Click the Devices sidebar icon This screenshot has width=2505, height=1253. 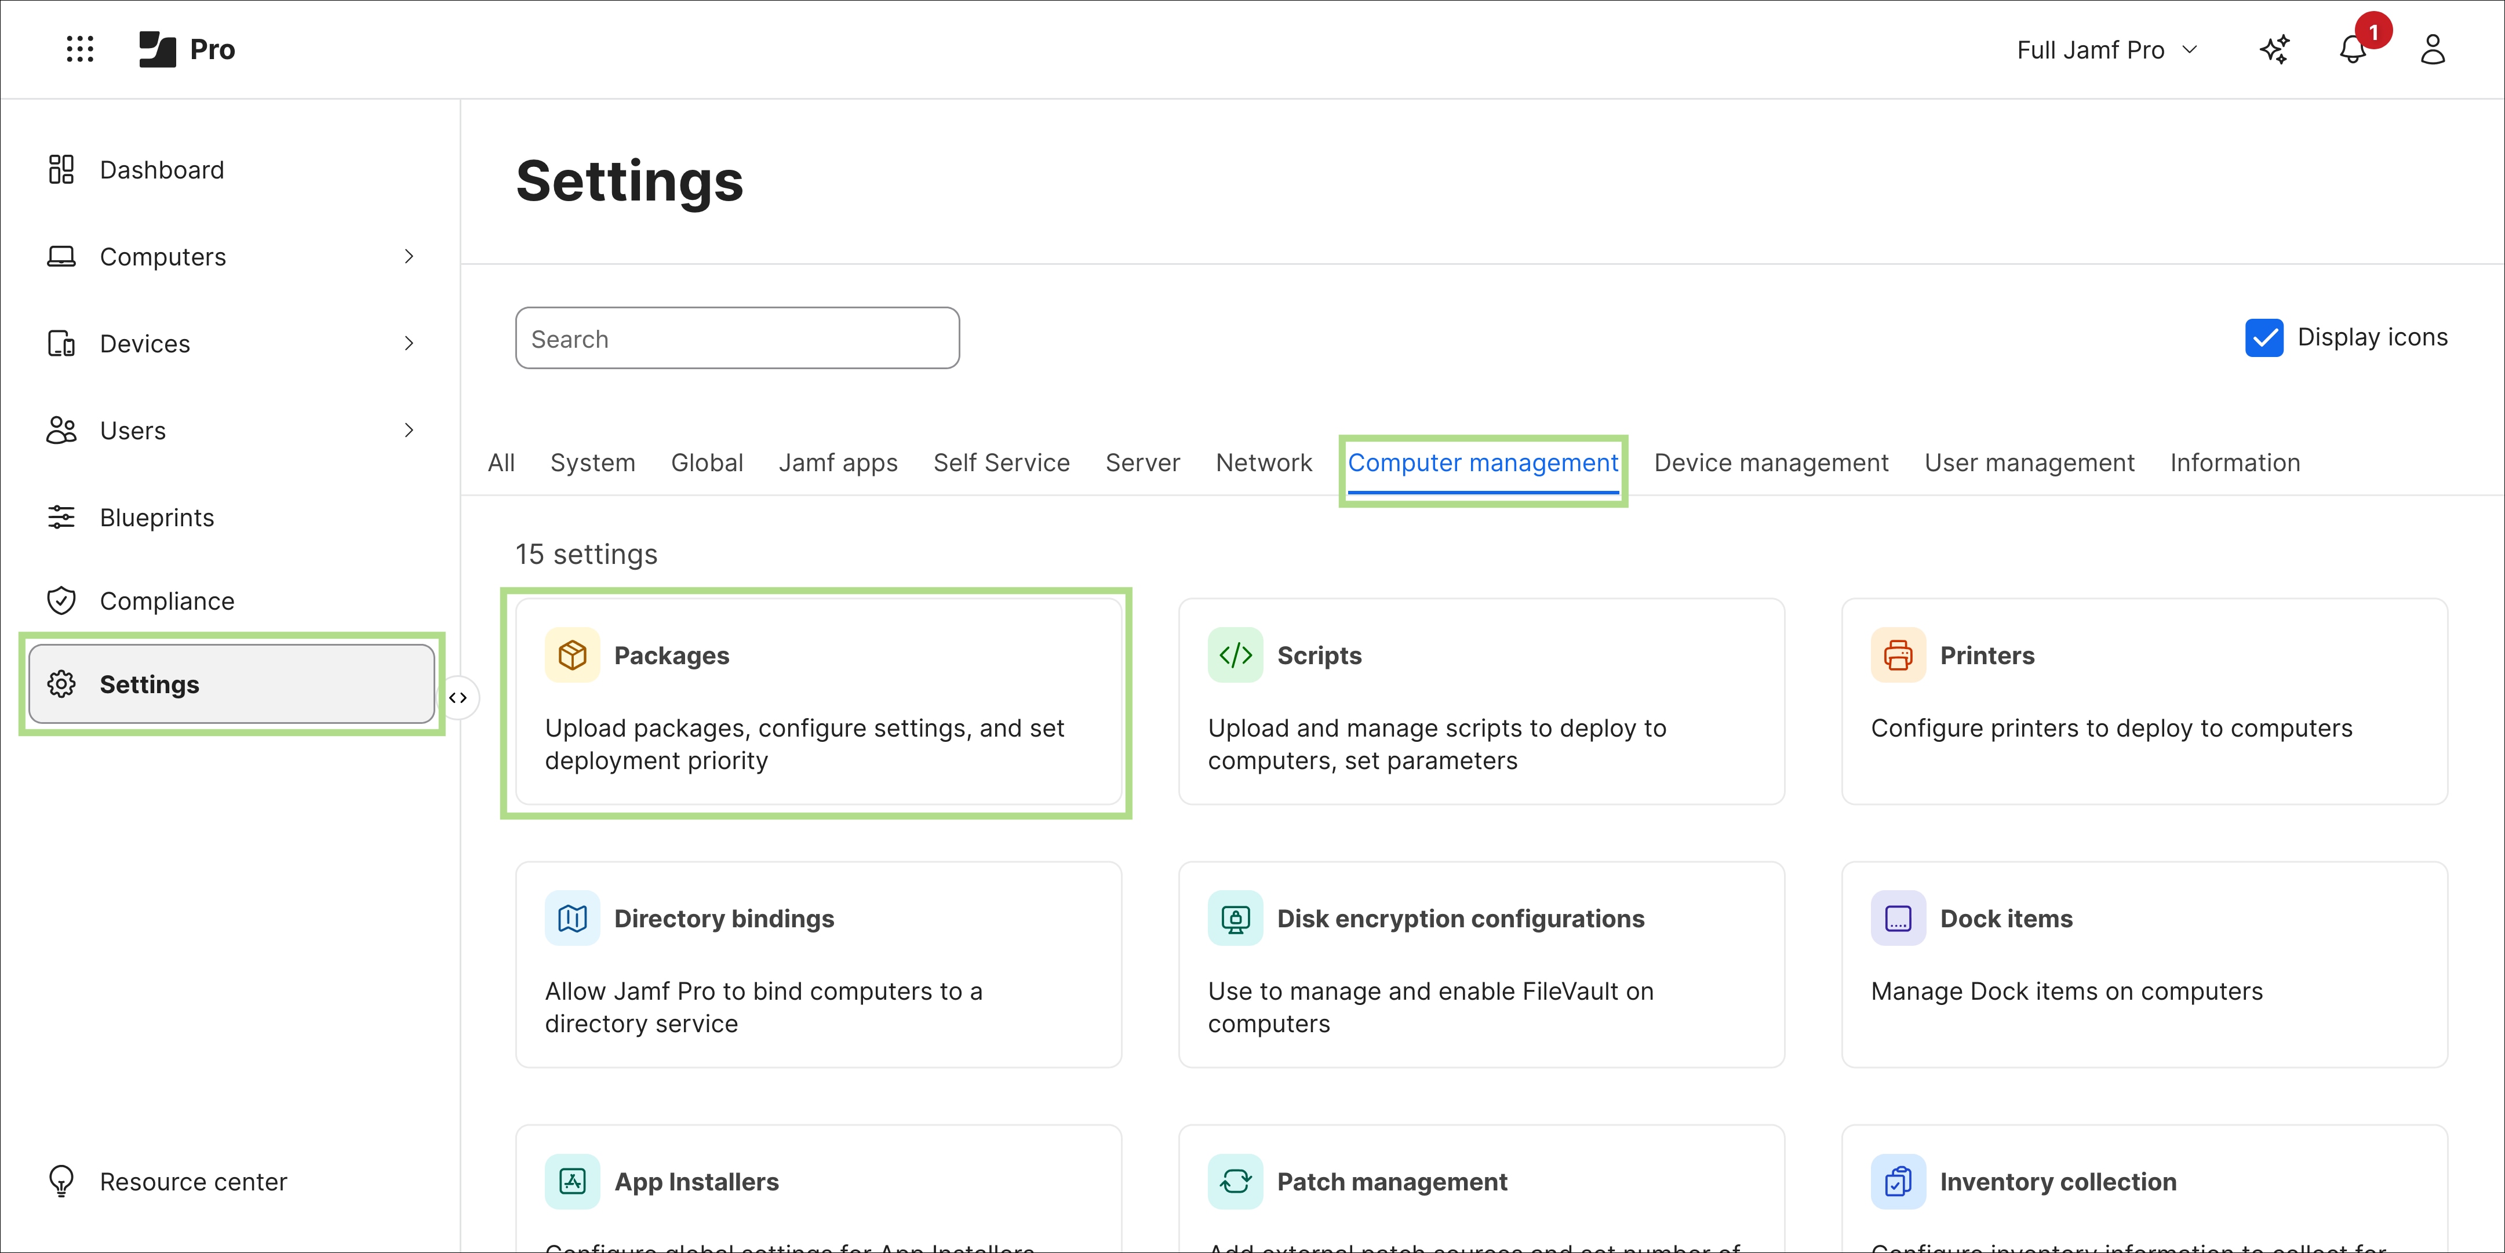(61, 343)
